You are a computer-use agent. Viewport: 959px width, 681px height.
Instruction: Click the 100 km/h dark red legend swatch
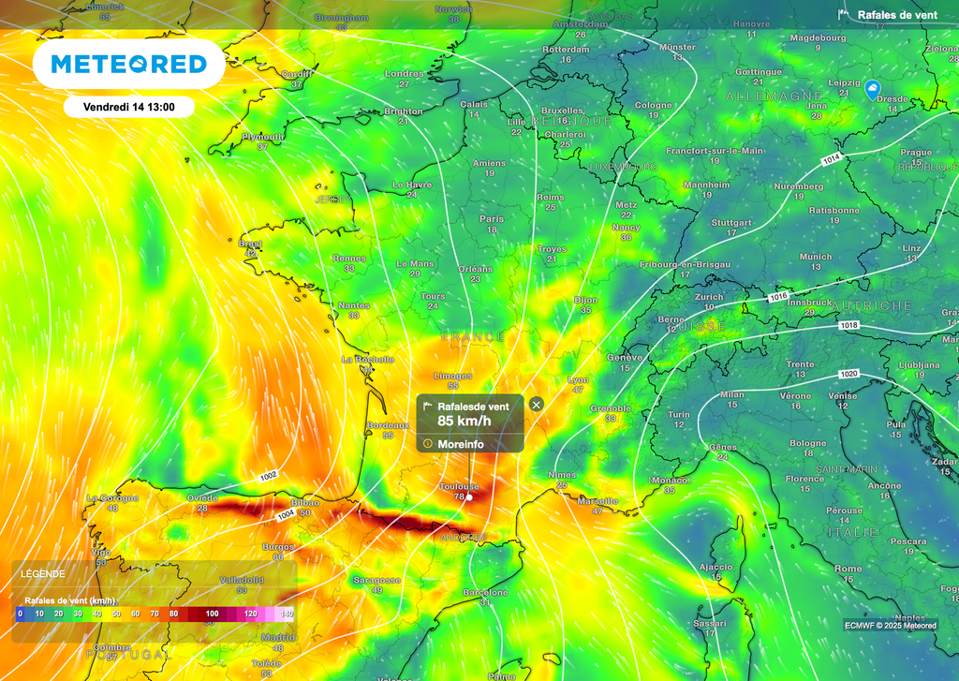point(212,614)
